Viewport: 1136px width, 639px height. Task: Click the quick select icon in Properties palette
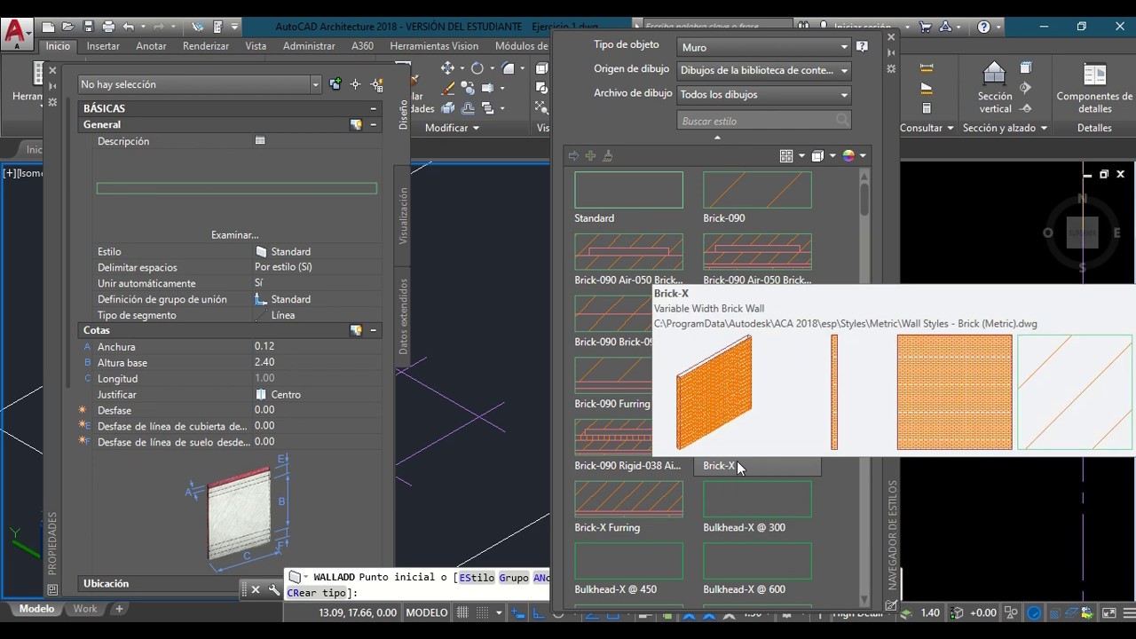click(377, 84)
